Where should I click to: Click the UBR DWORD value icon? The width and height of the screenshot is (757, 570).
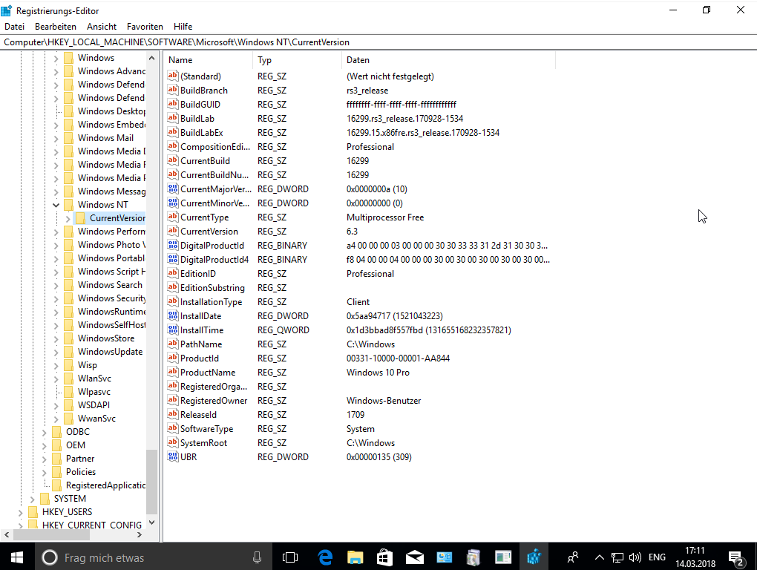[173, 456]
